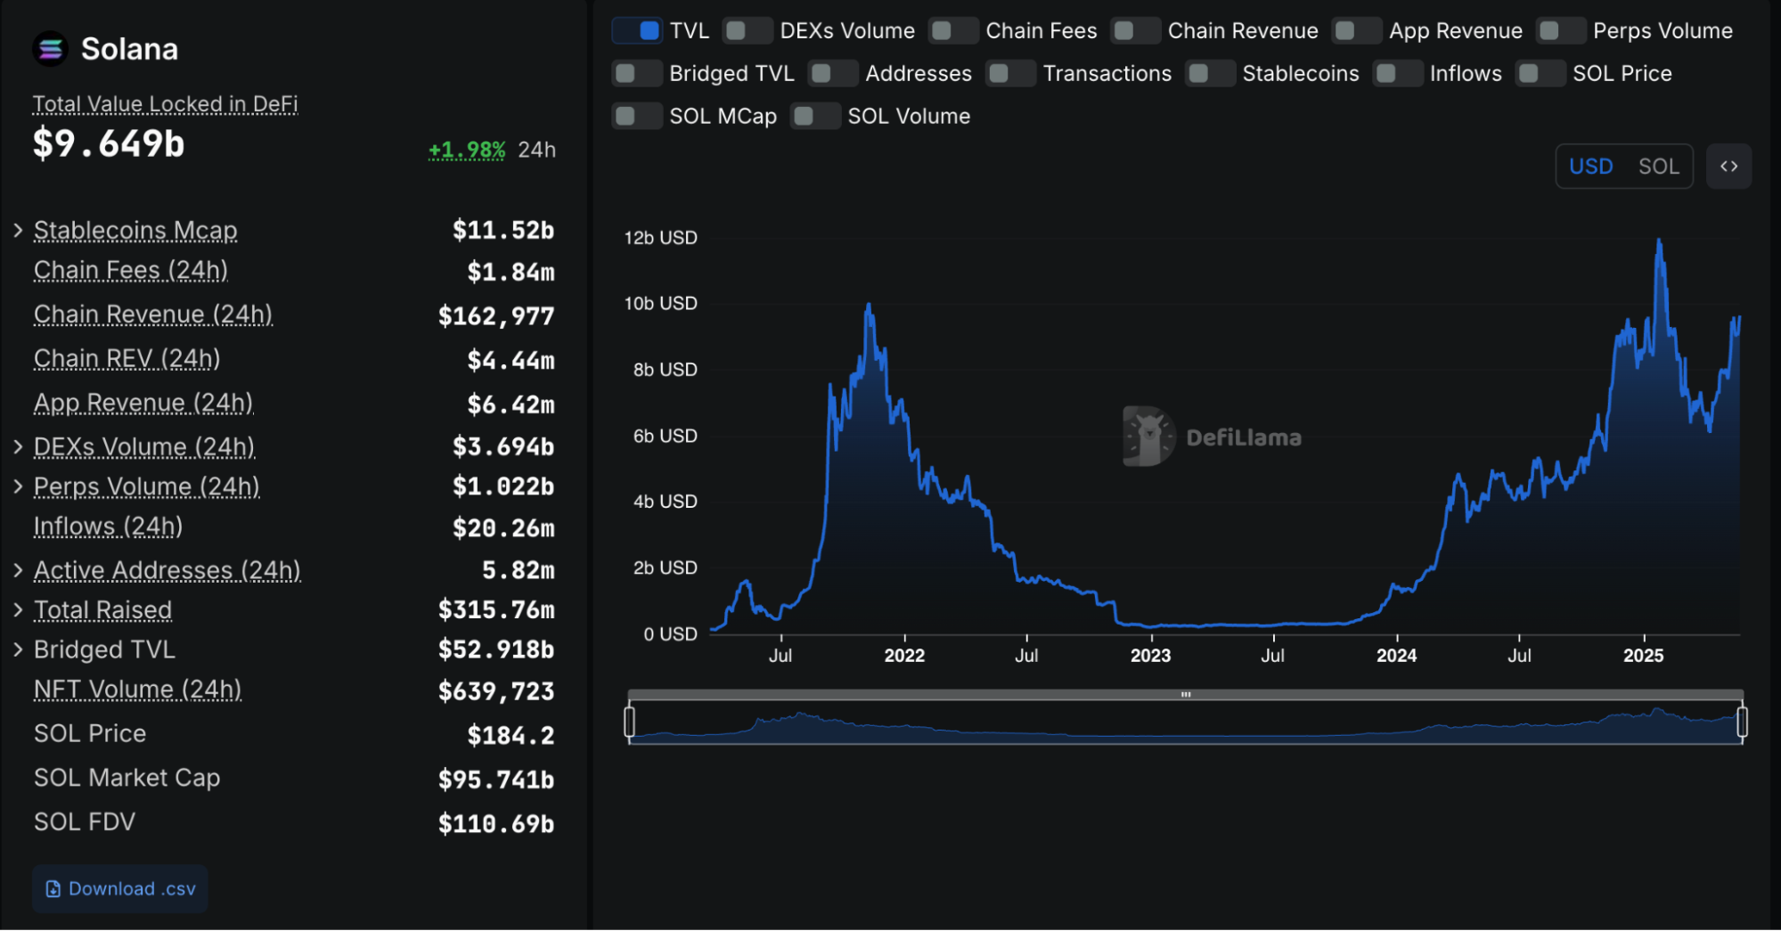1781x931 pixels.
Task: Click the DefiLlama watermark logo
Action: tap(1148, 437)
